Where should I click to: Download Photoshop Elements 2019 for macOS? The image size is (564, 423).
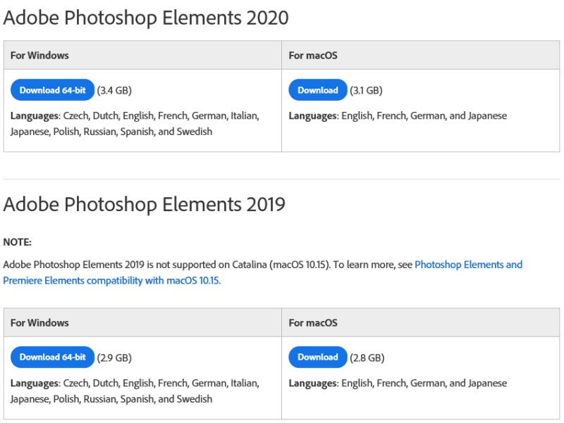(x=317, y=357)
